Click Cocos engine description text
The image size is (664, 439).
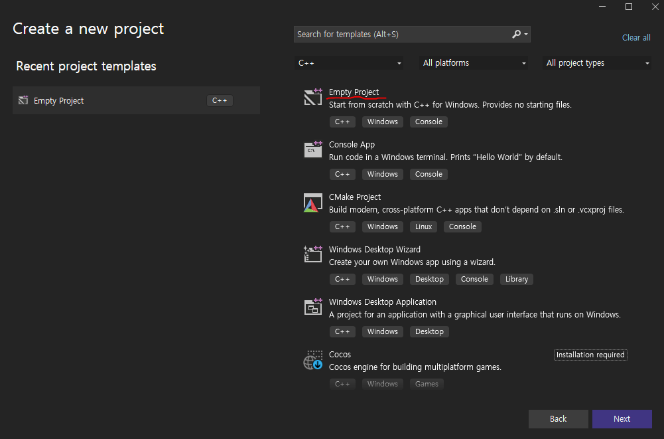tap(415, 367)
